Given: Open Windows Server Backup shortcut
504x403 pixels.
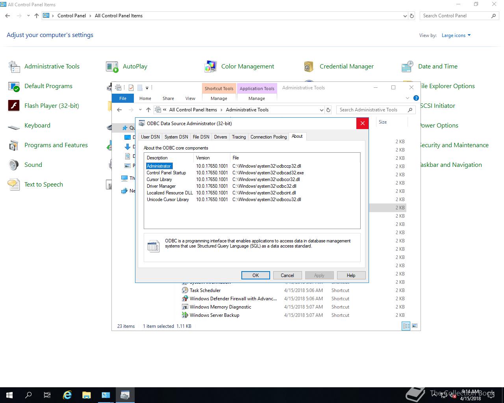Looking at the screenshot, I should (214, 315).
